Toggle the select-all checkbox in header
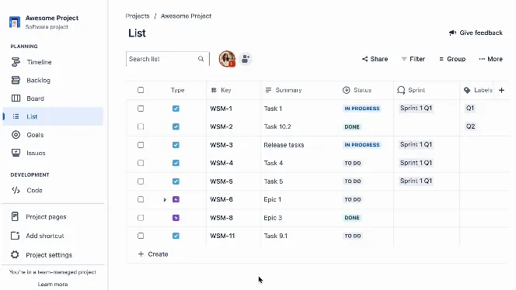Screen dimensions: 516x290 (141, 90)
